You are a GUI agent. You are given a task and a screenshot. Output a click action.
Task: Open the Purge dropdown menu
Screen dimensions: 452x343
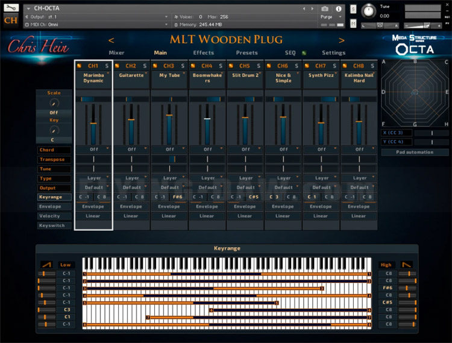(x=331, y=17)
